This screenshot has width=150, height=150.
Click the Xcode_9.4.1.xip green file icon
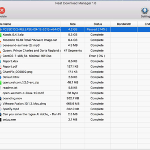[x=1, y=35]
